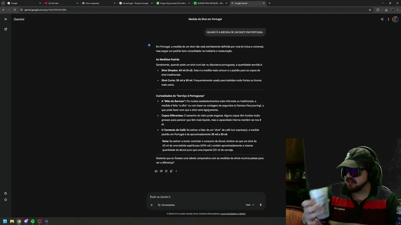Share the conversation using the share icon
This screenshot has width=401, height=225.
click(382, 19)
